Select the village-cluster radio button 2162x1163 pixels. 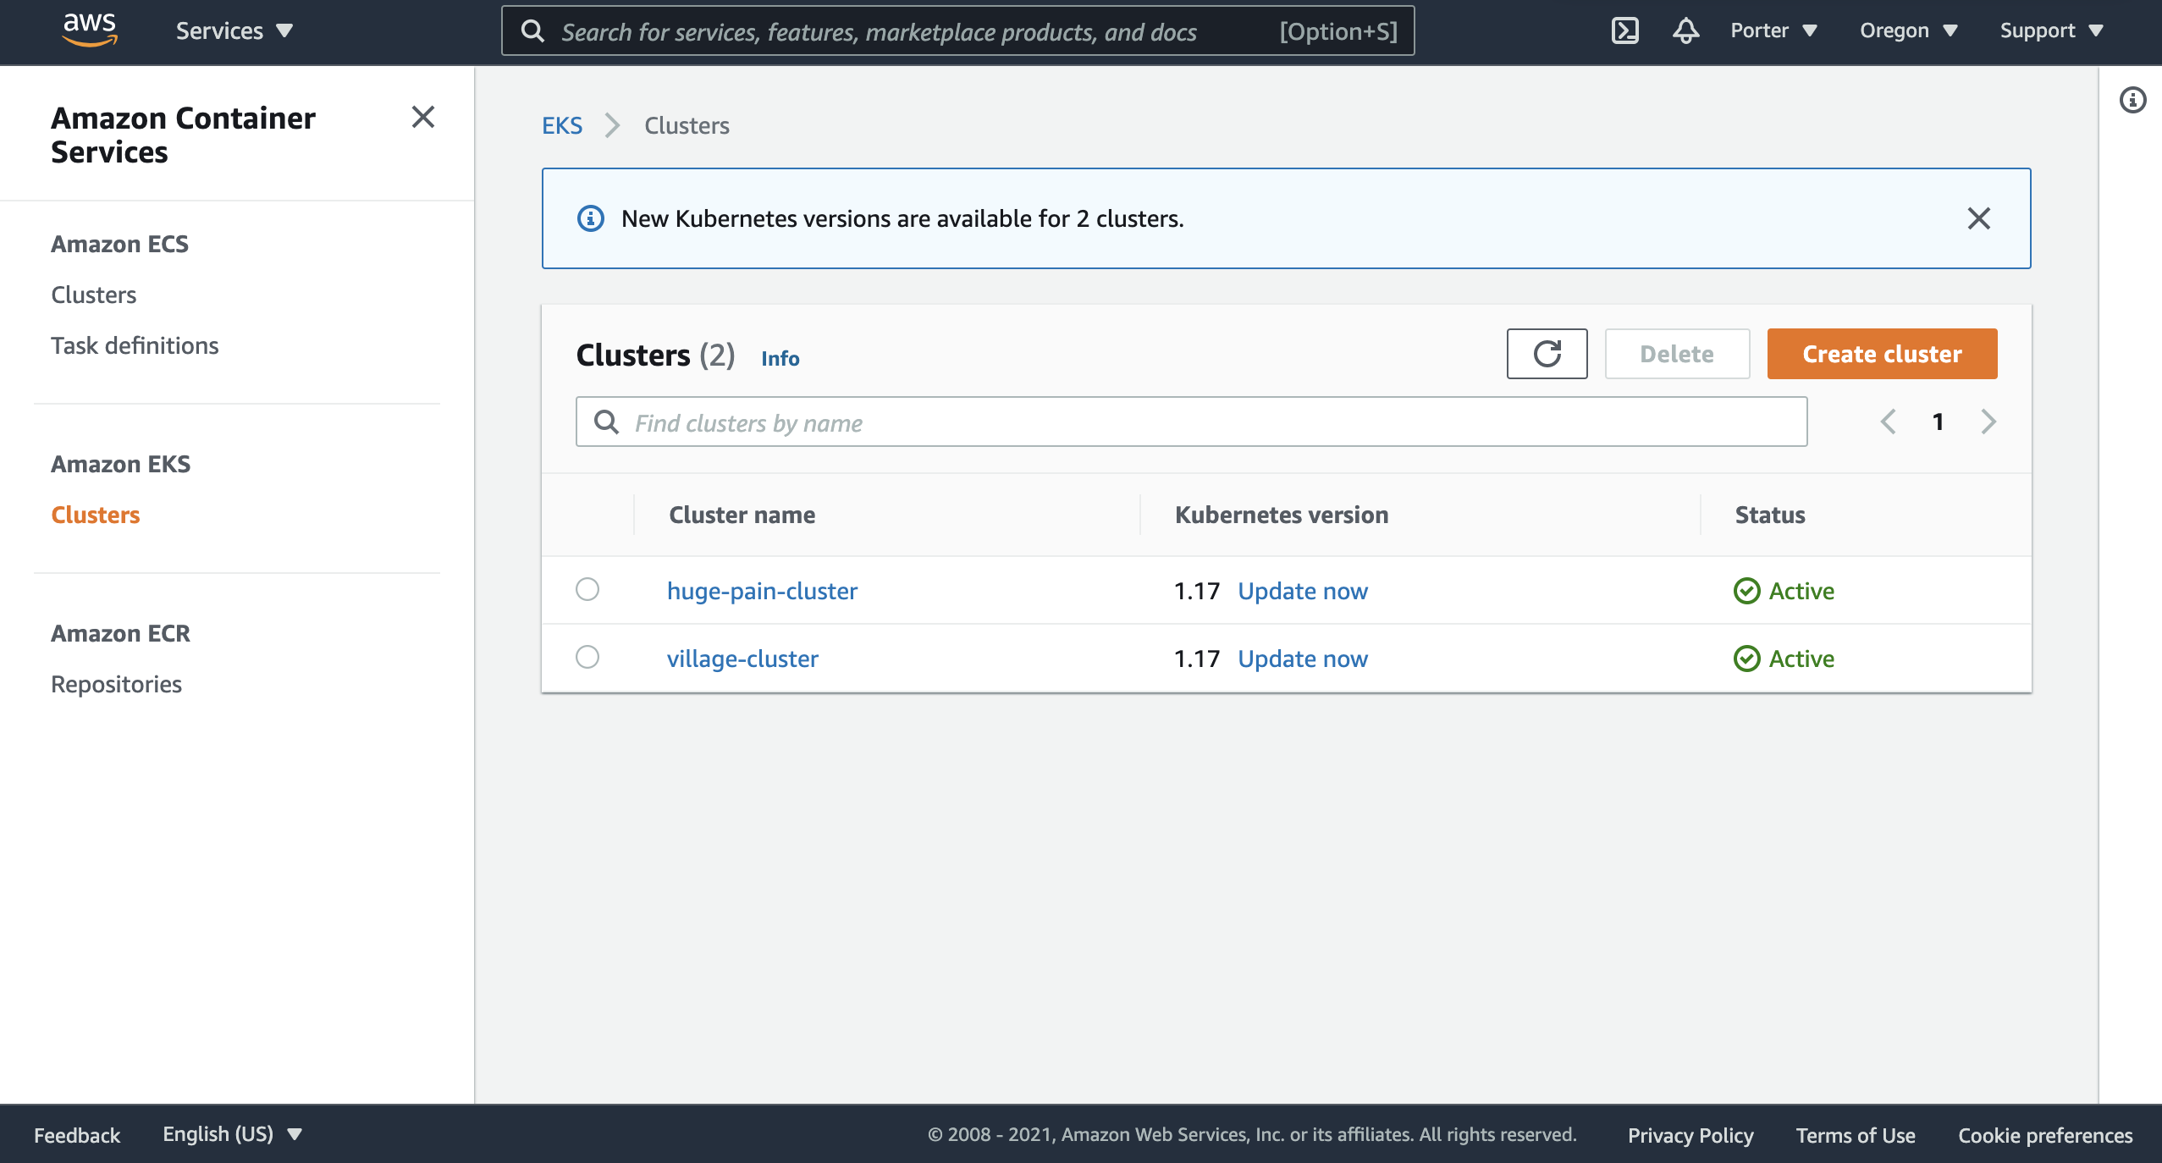(587, 657)
